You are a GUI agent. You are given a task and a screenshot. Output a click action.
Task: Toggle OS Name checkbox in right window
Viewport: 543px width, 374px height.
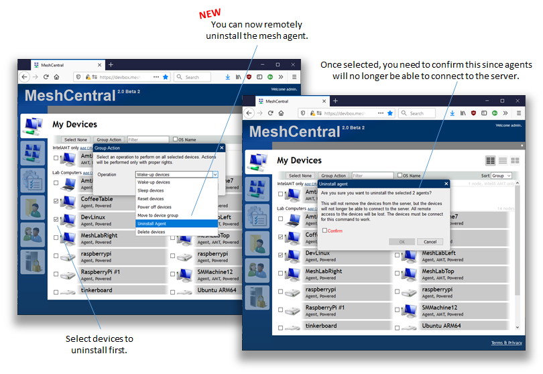pos(400,175)
